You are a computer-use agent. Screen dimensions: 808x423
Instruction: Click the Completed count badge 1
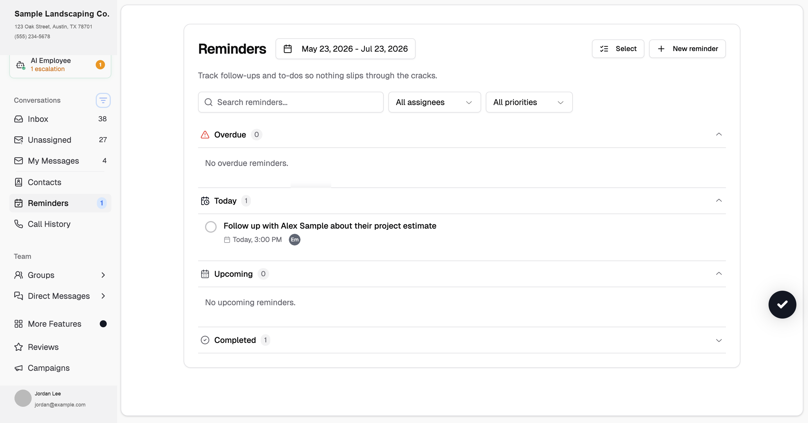265,340
